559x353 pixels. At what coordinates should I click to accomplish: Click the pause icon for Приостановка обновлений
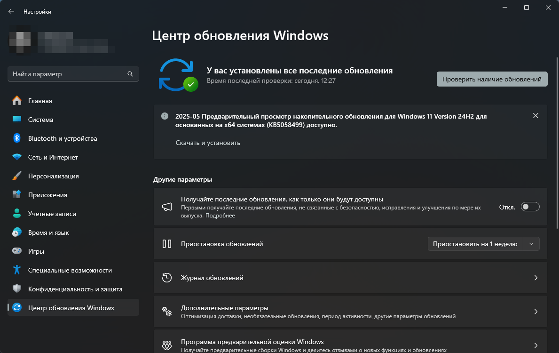click(x=167, y=244)
